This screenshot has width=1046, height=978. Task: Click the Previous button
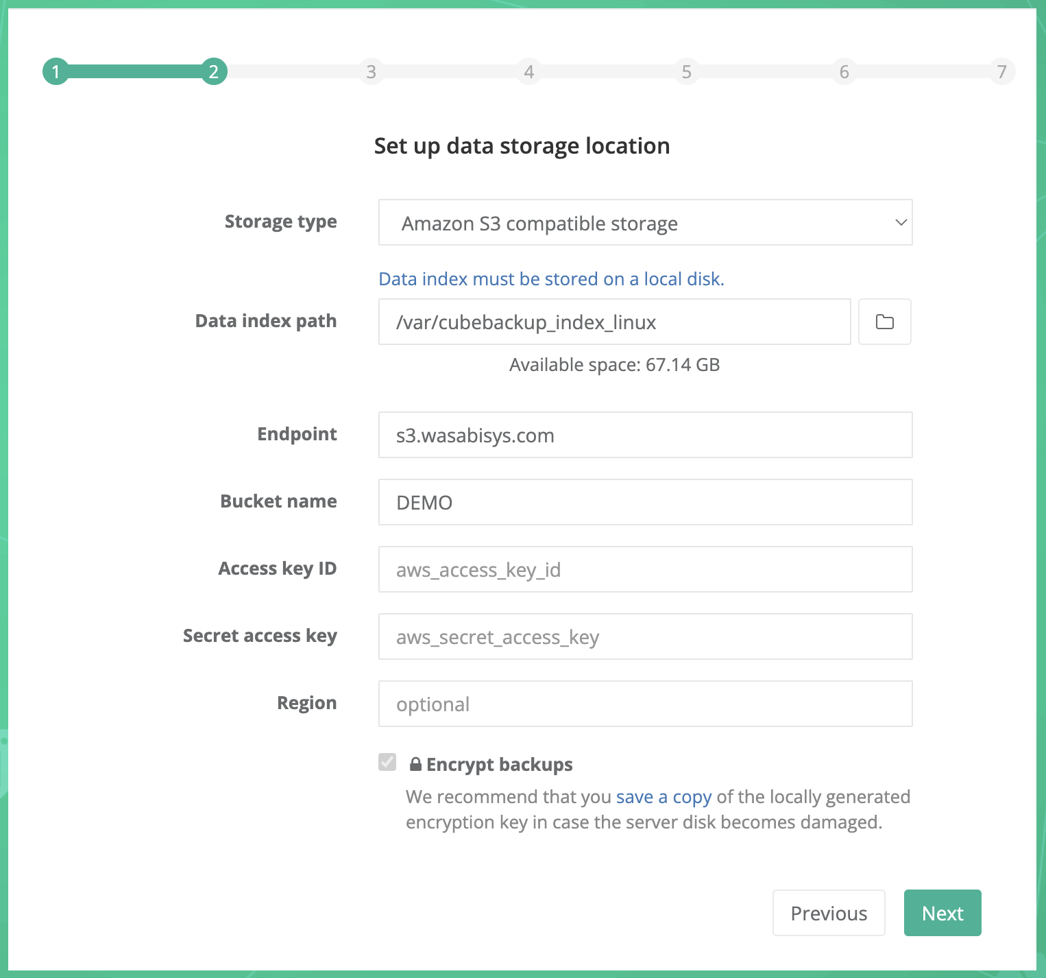click(x=829, y=913)
